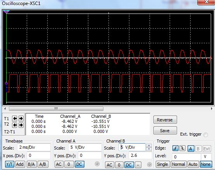Click the Channel B zero-level marker on display
Screen dimensions: 215x170
[x=6, y=83]
